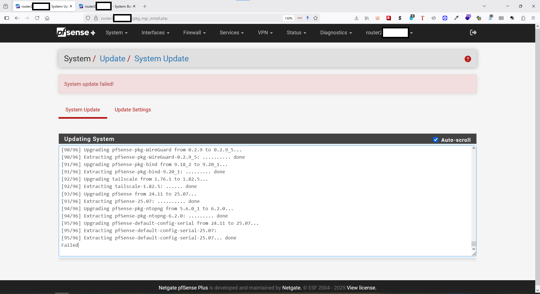Expand the Services menu
The height and width of the screenshot is (294, 540).
click(x=232, y=33)
